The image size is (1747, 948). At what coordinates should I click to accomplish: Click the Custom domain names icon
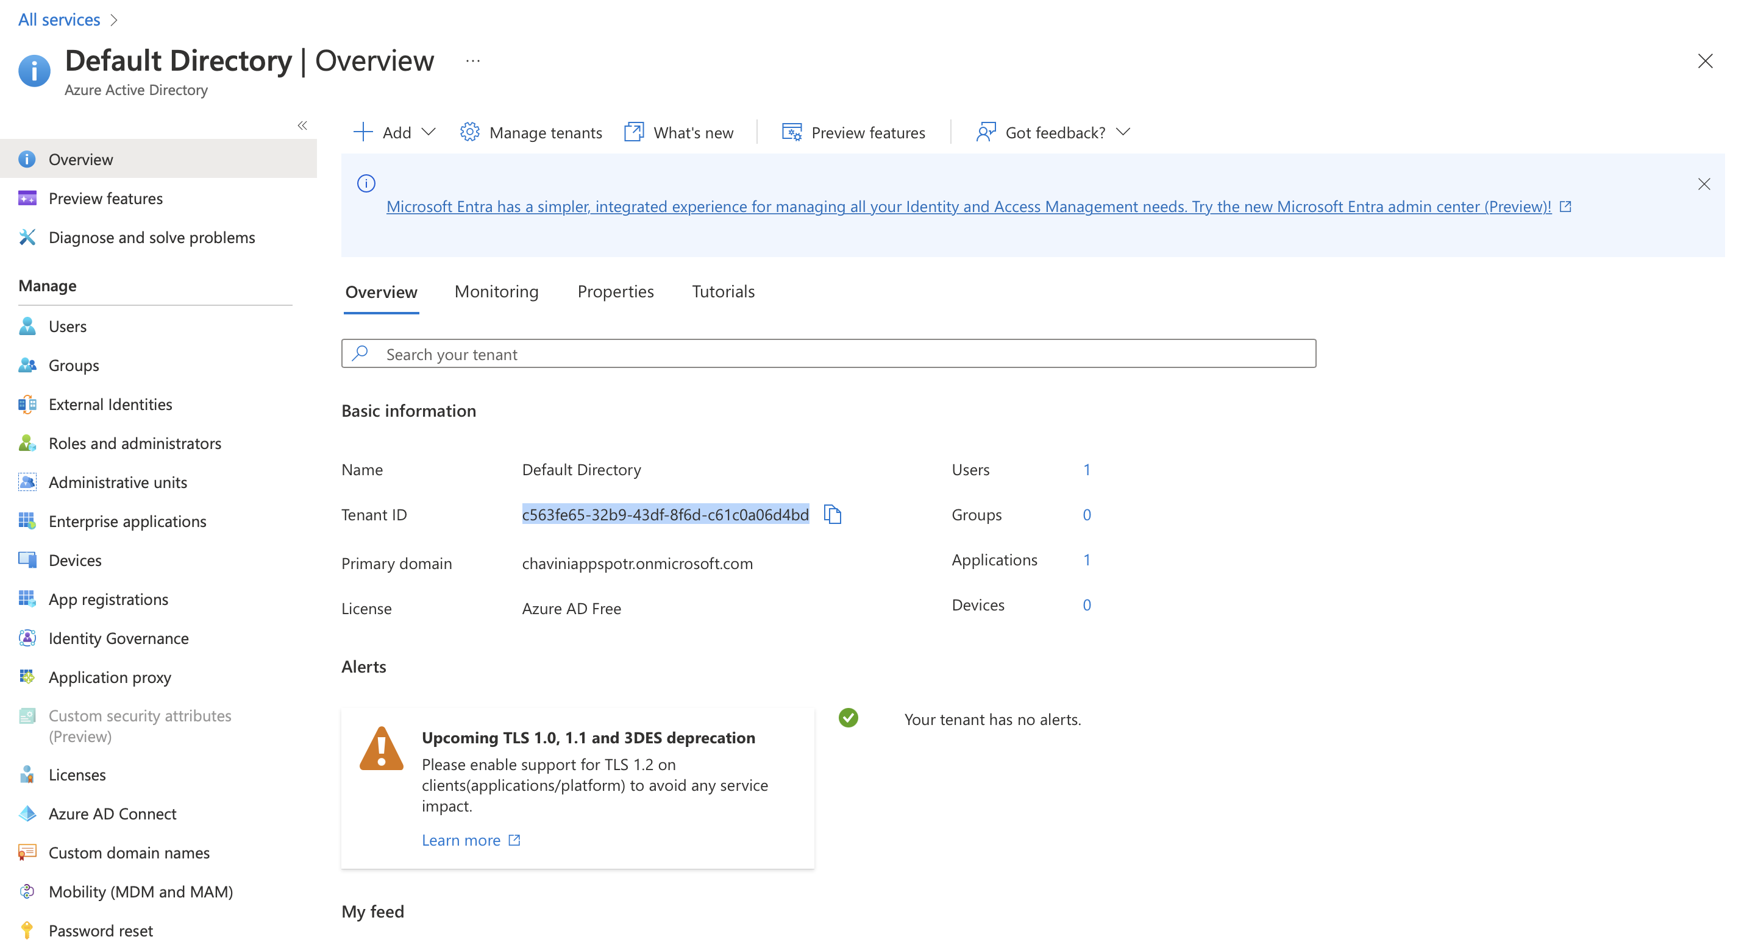[27, 852]
